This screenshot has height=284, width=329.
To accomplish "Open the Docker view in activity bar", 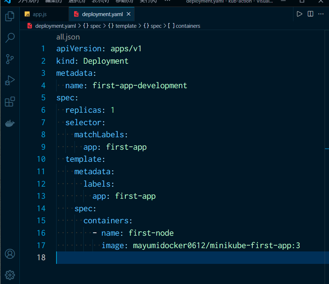I will pyautogui.click(x=10, y=123).
